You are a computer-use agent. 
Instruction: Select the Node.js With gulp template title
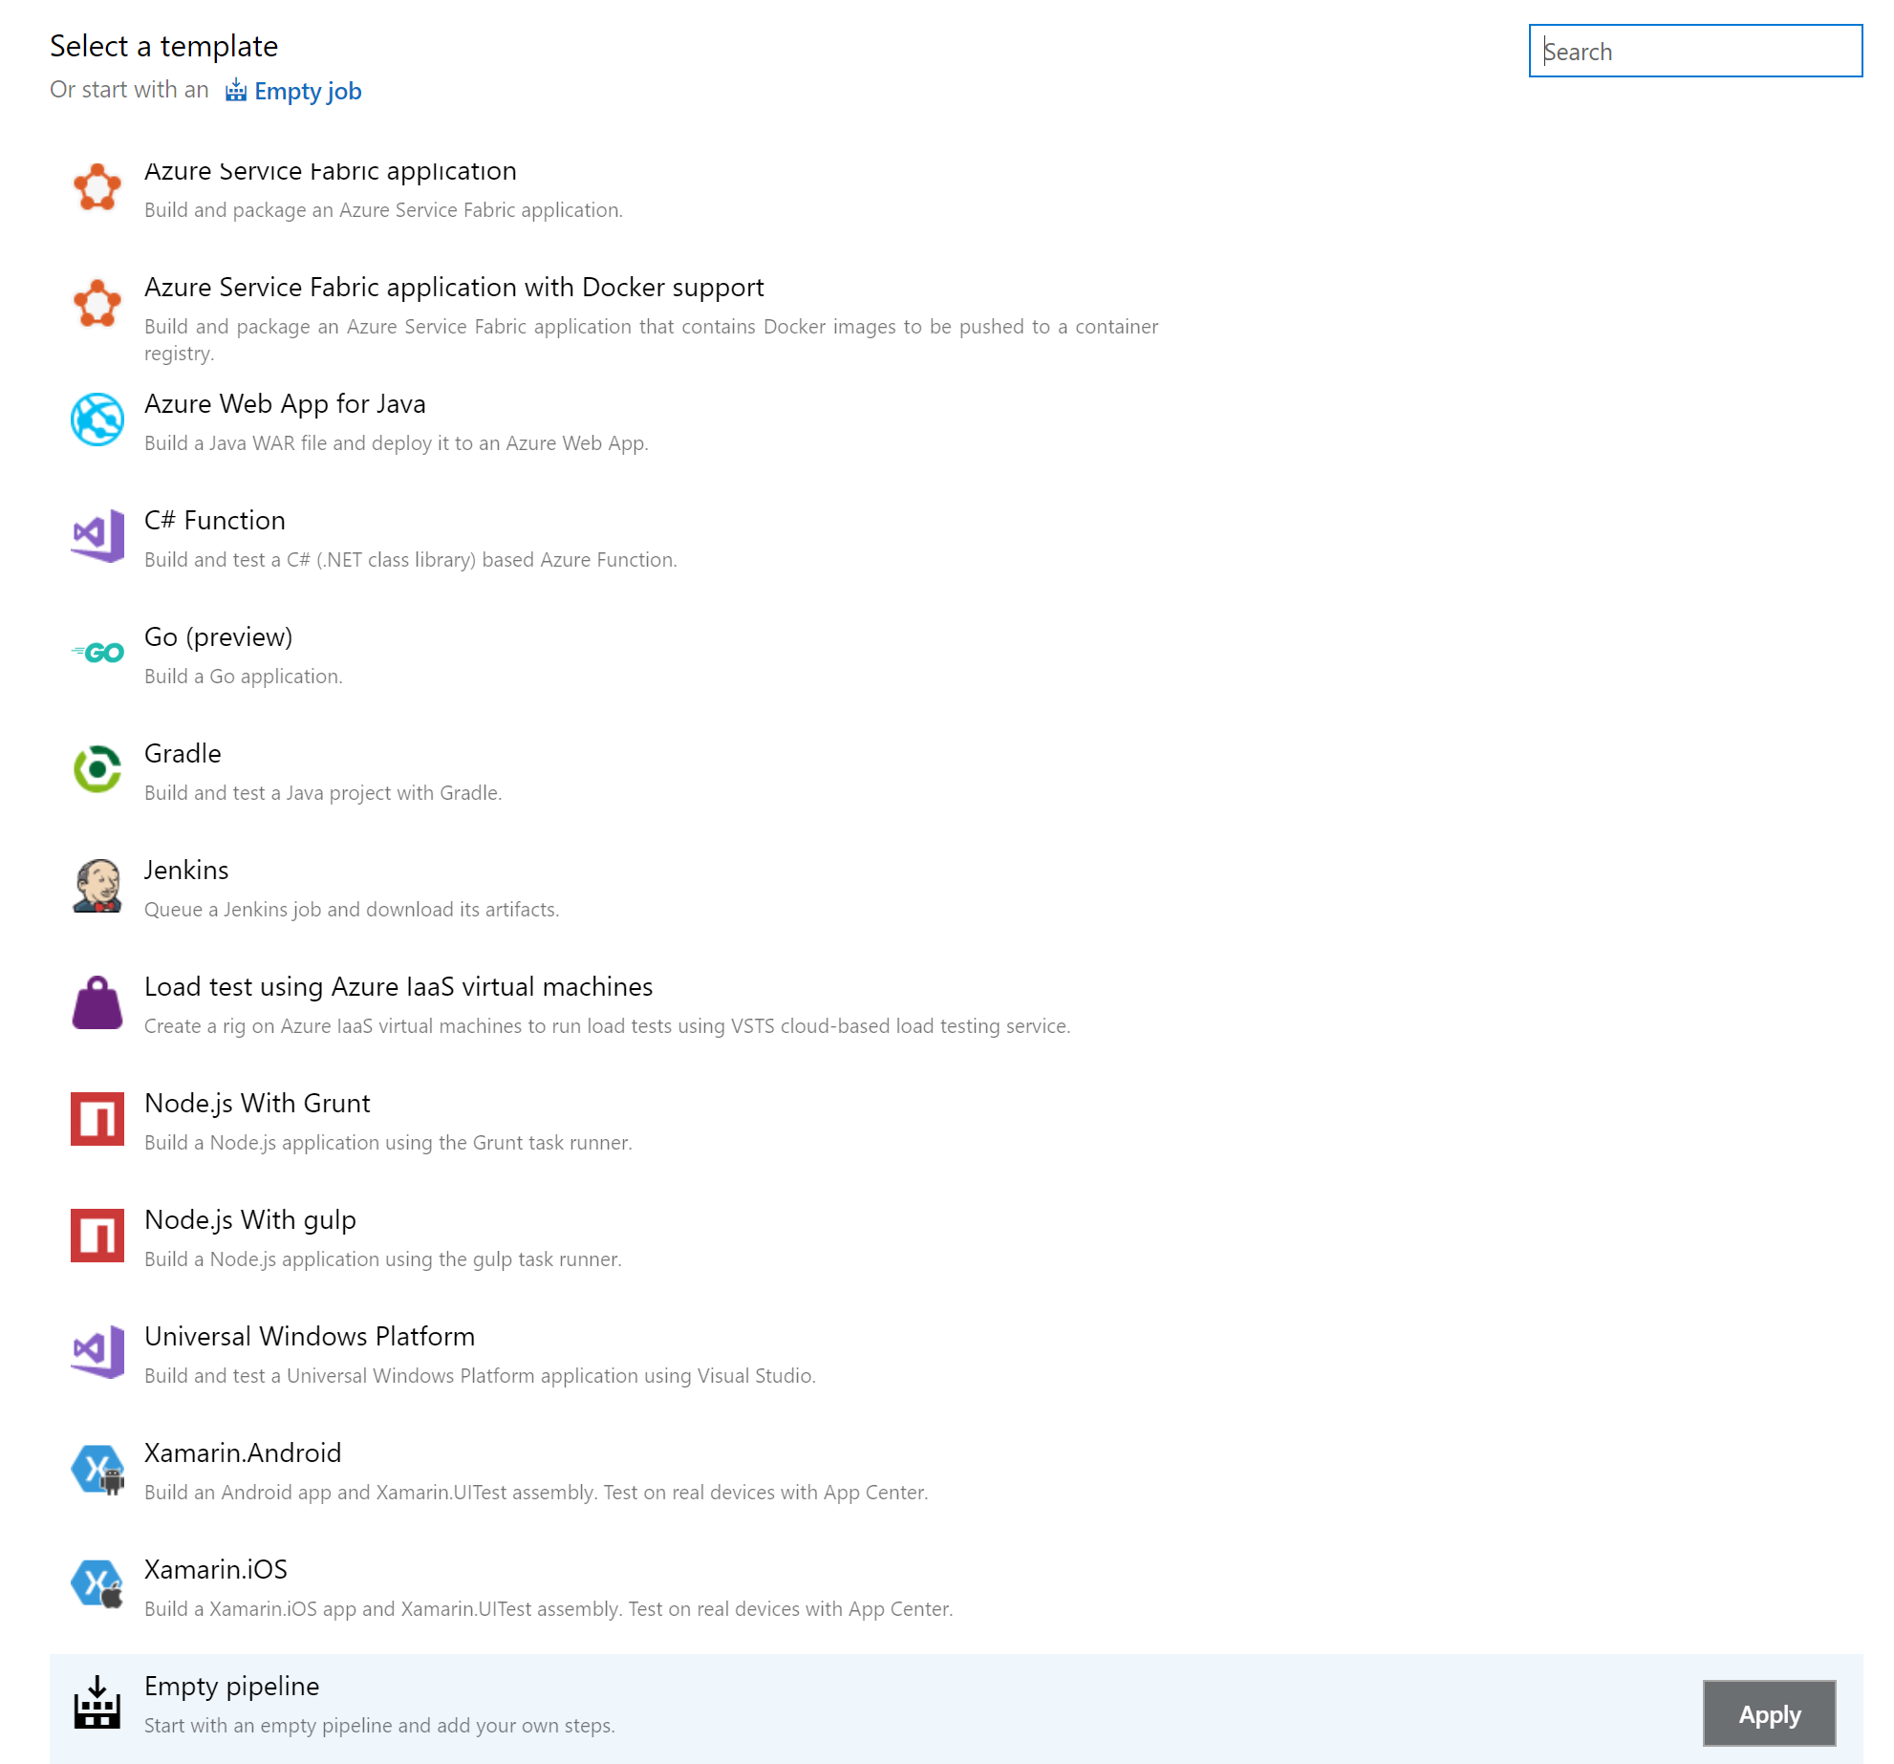(250, 1220)
